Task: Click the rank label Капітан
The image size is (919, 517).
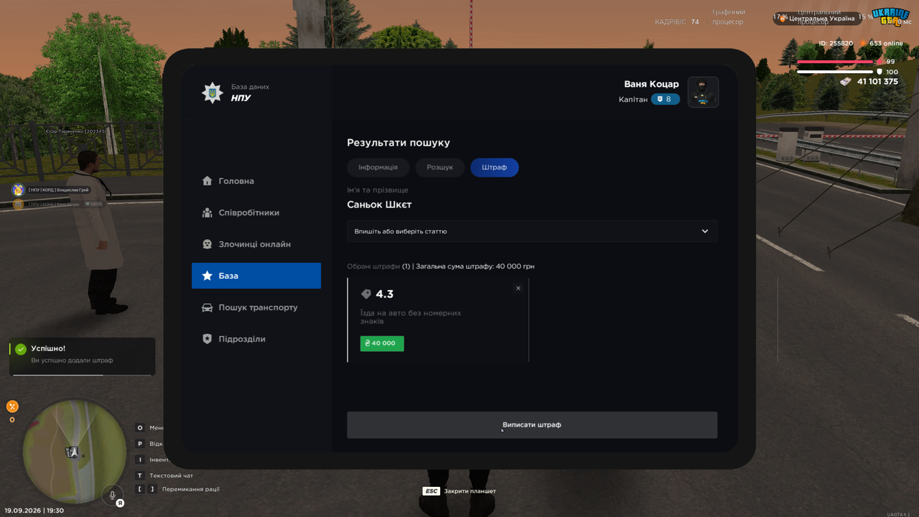Action: pos(633,99)
